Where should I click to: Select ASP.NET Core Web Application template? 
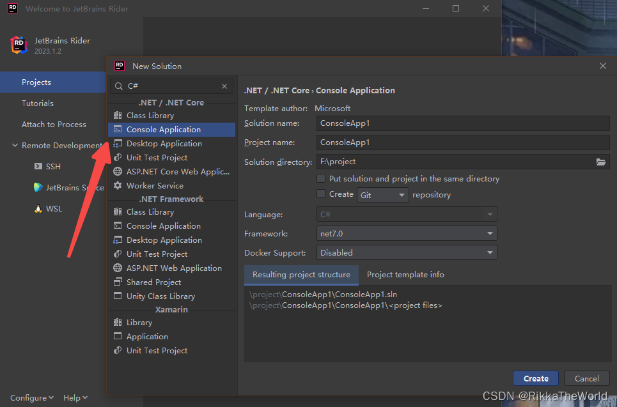coord(171,171)
